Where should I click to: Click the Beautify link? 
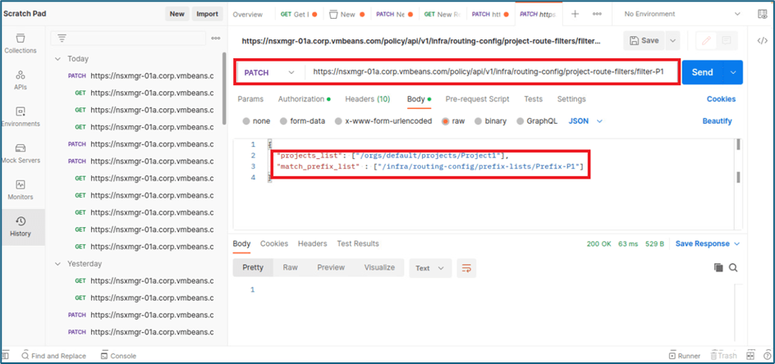[717, 121]
